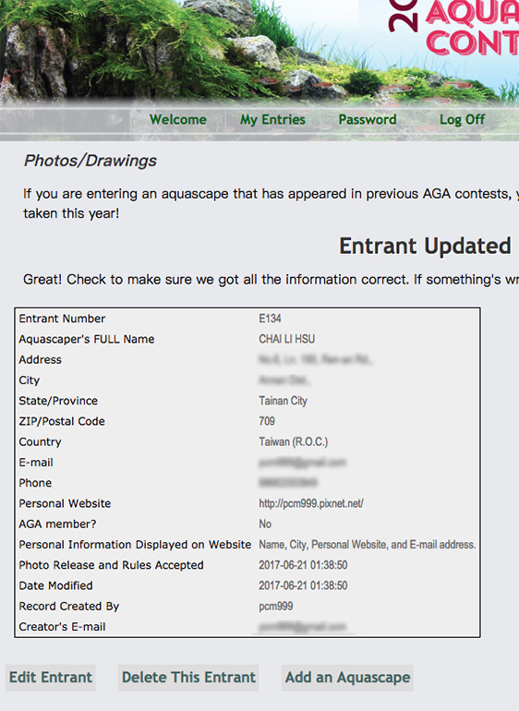Click the Entrant Number label

pos(62,319)
